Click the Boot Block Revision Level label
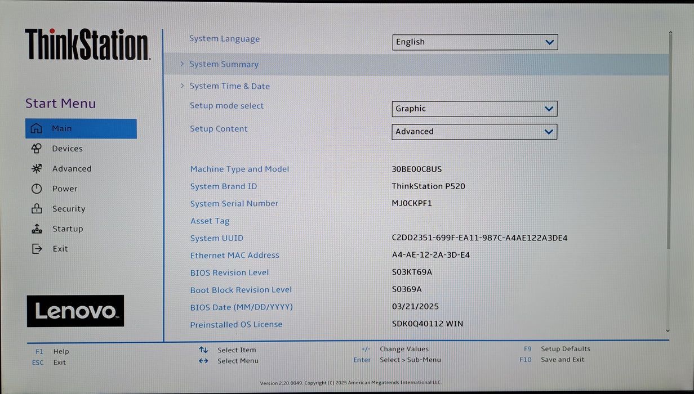 (241, 290)
